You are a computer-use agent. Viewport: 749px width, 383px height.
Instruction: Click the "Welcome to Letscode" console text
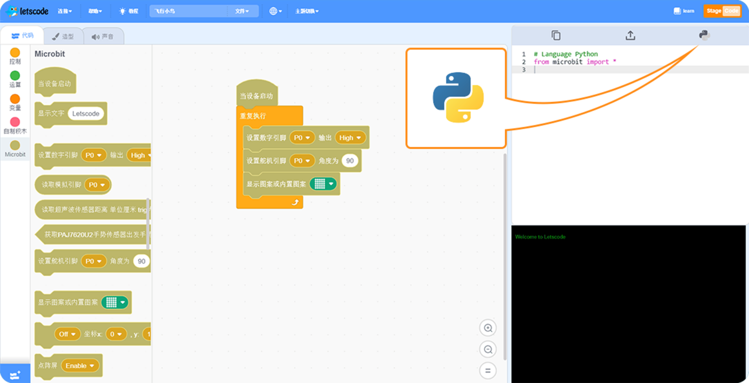(x=540, y=237)
